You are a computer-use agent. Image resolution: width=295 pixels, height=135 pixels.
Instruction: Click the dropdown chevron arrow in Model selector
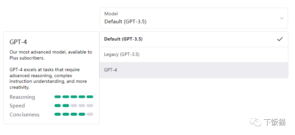pyautogui.click(x=282, y=18)
